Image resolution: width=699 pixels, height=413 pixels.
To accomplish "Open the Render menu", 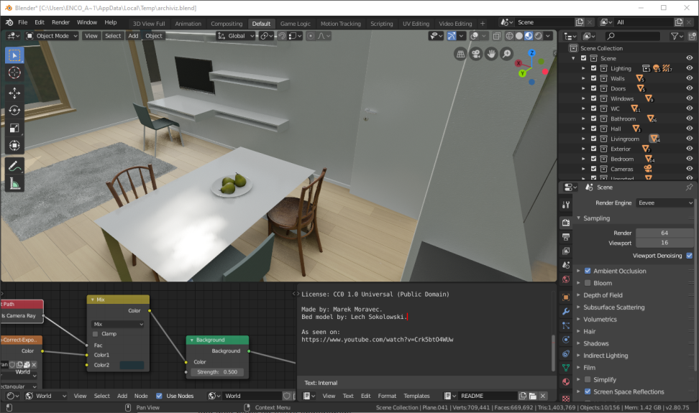I will (60, 23).
